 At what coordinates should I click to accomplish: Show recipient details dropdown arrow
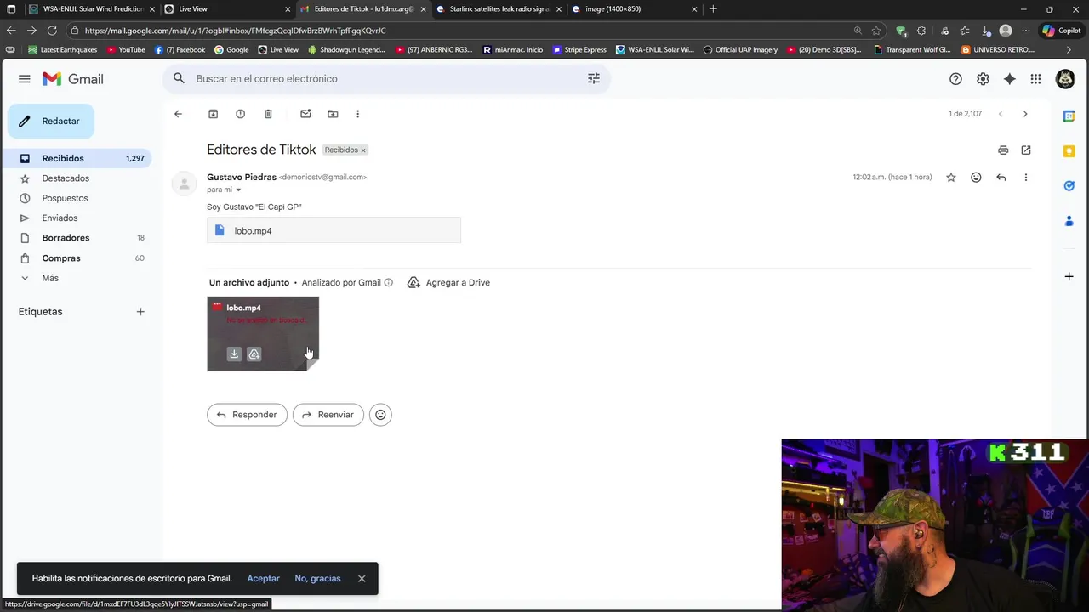(x=238, y=190)
